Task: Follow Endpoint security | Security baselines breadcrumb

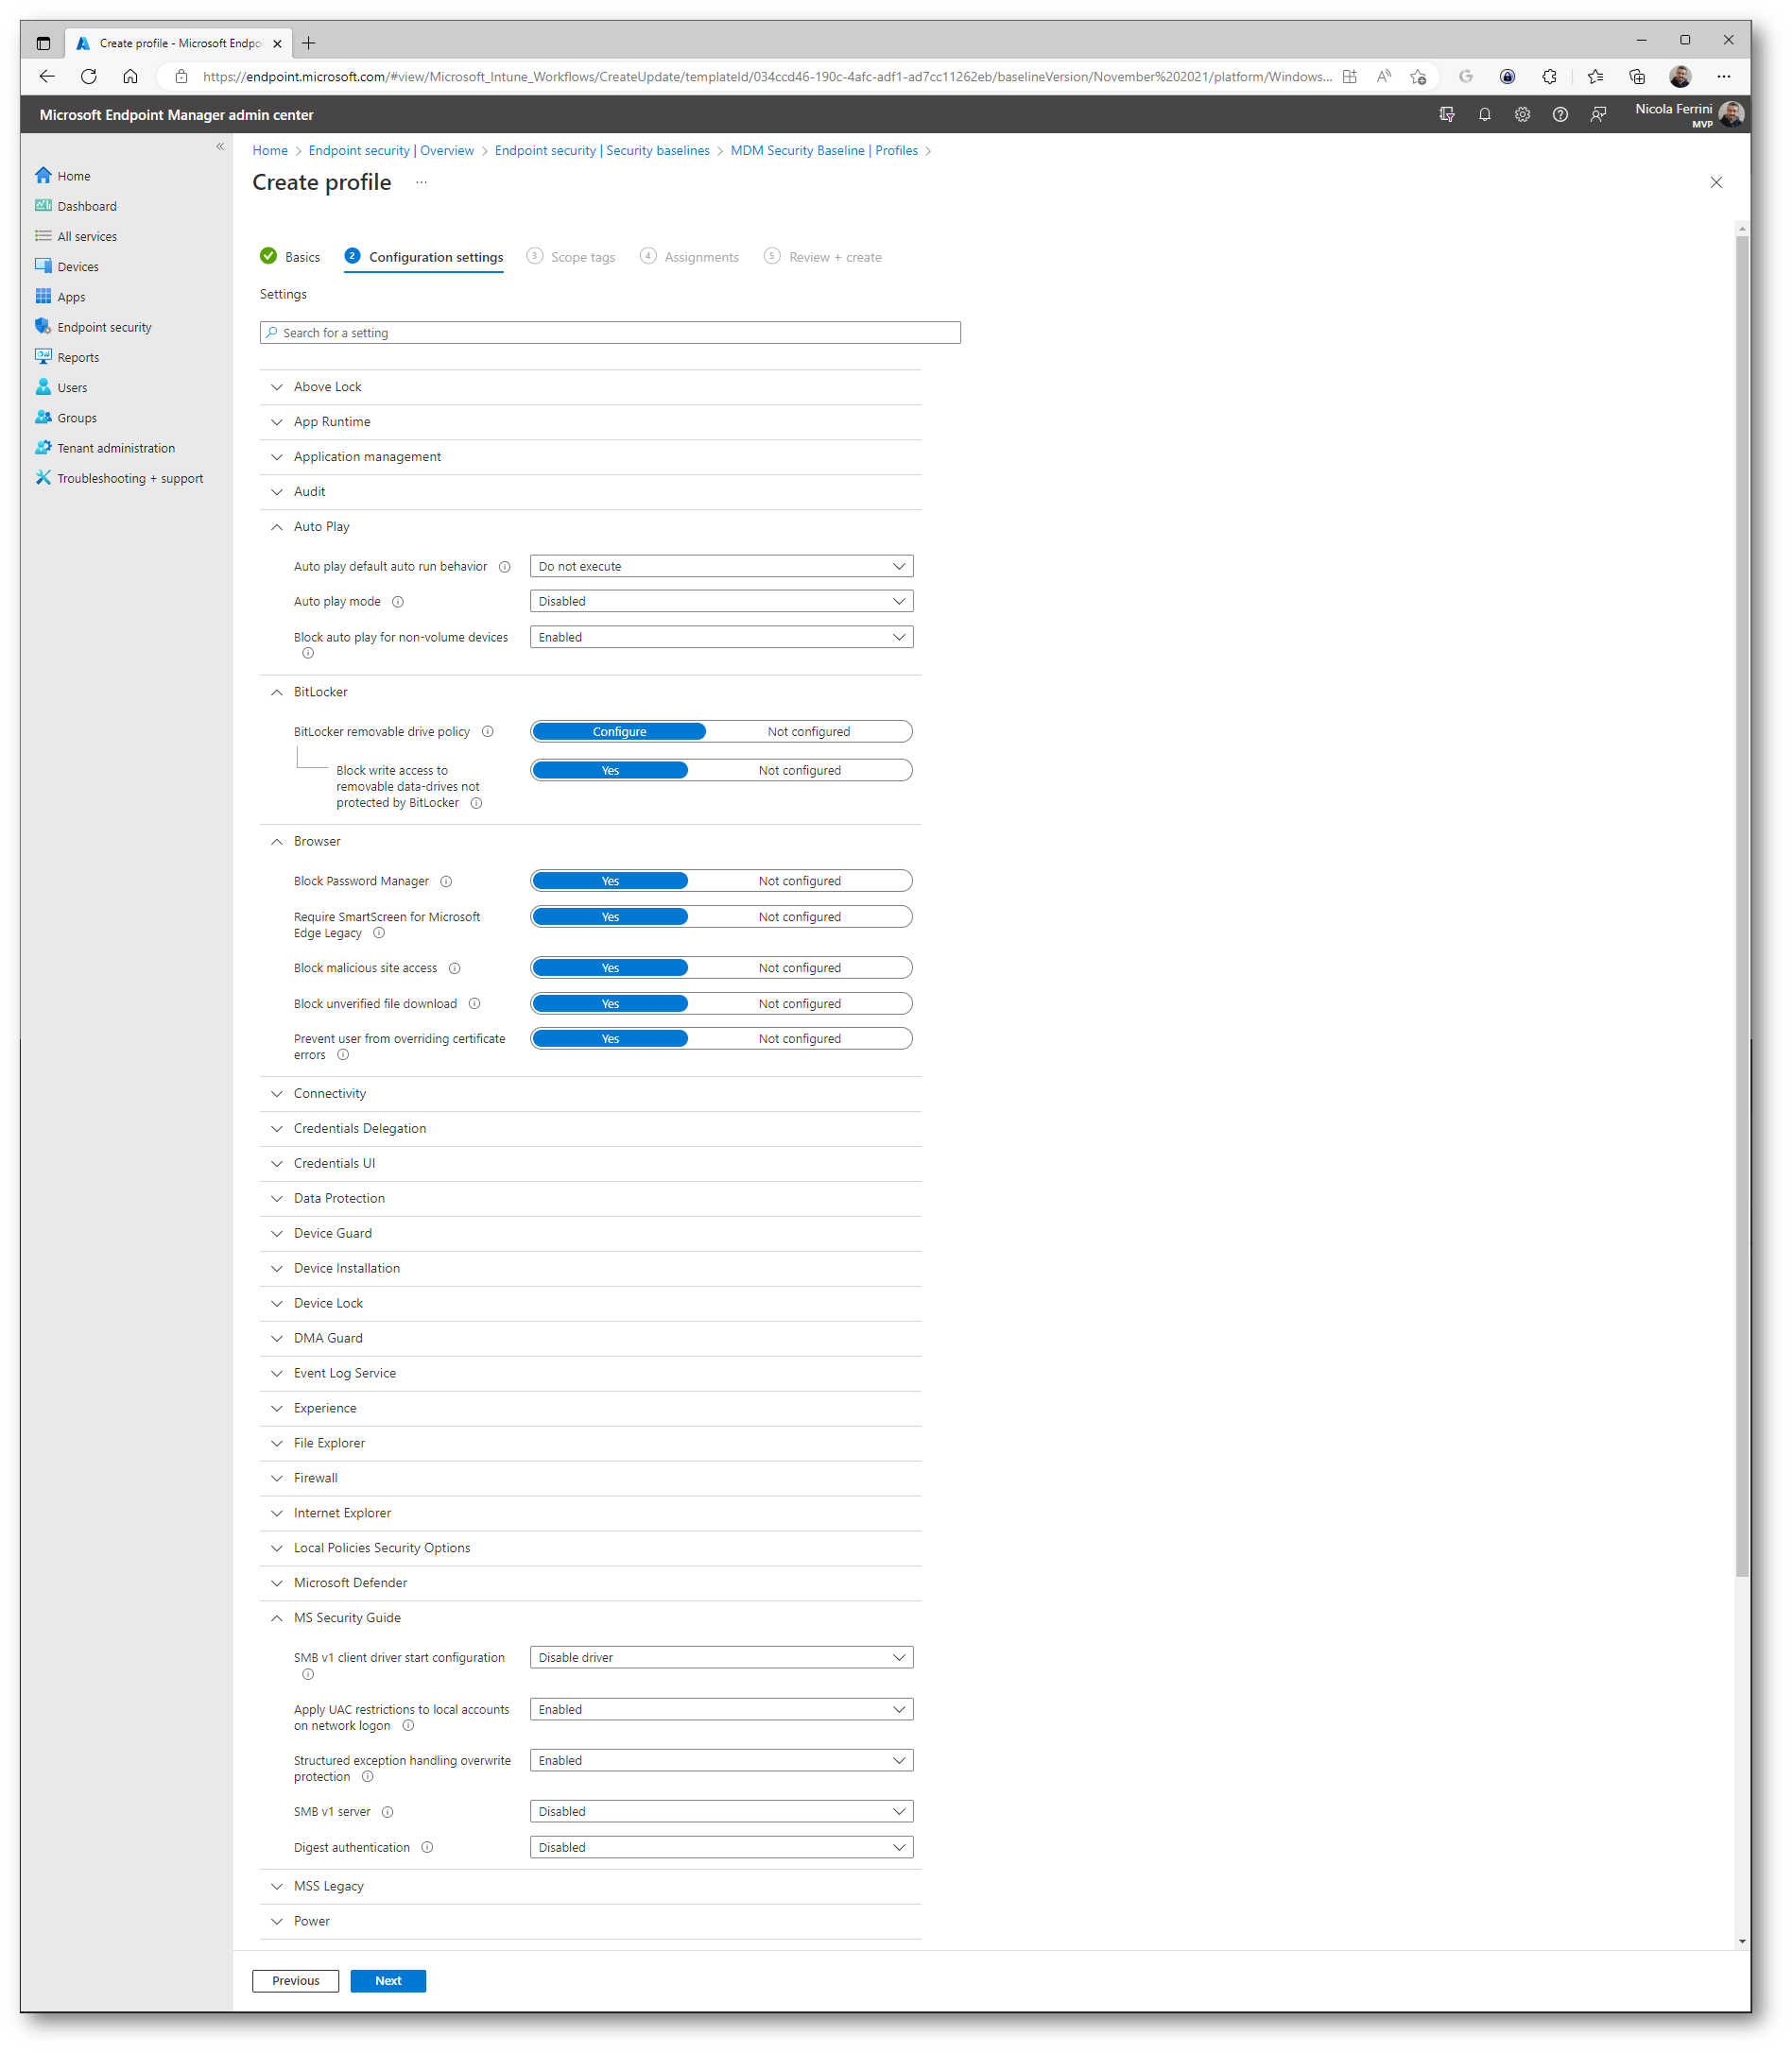Action: point(602,151)
